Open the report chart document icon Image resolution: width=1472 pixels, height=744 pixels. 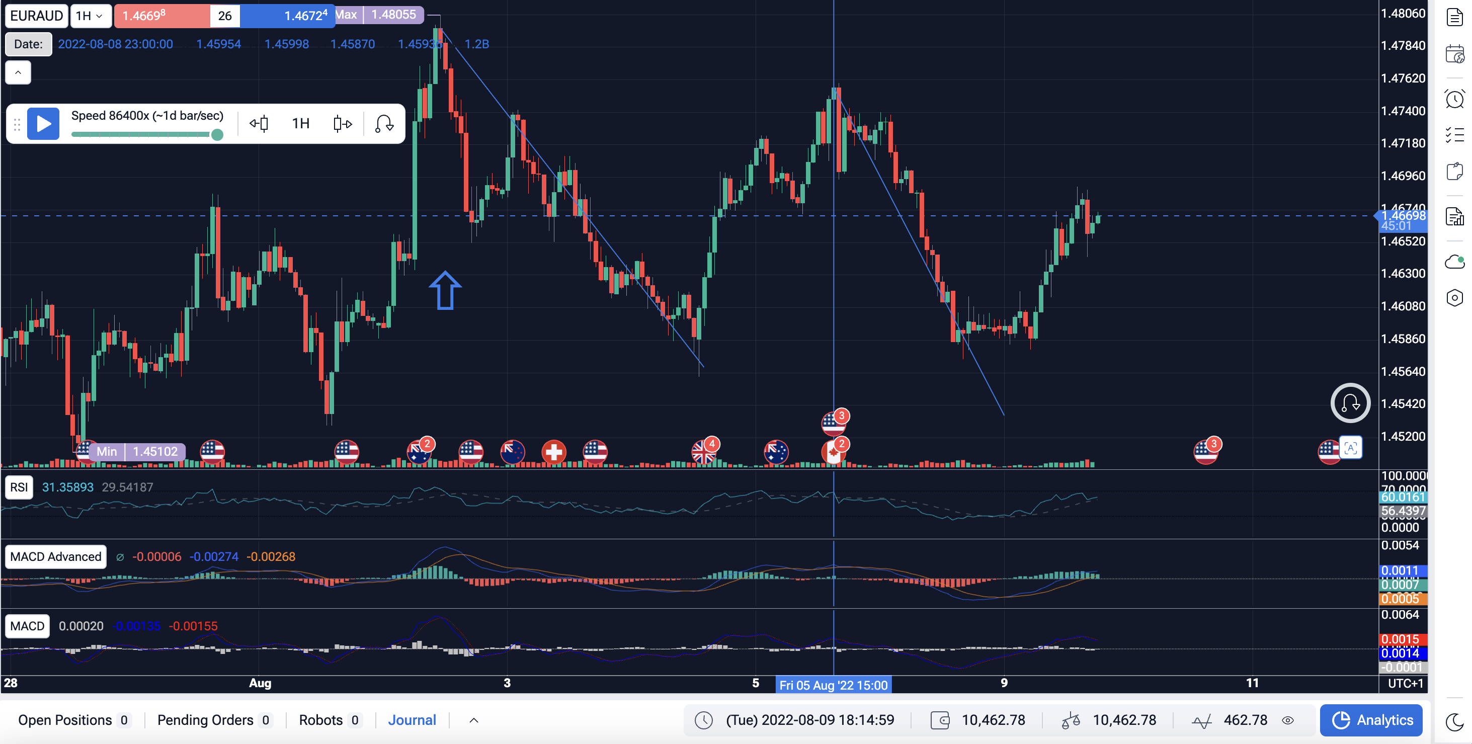coord(1454,217)
